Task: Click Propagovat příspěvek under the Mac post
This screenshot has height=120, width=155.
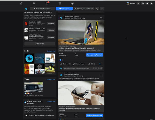Action: click(x=95, y=55)
